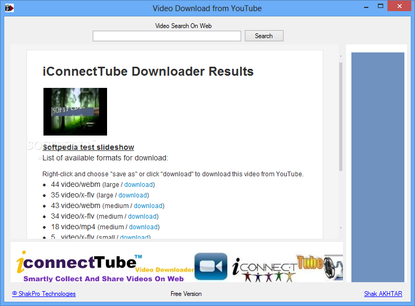
Task: Open the Softpedia test slideshow video thumbnail
Action: coord(75,112)
